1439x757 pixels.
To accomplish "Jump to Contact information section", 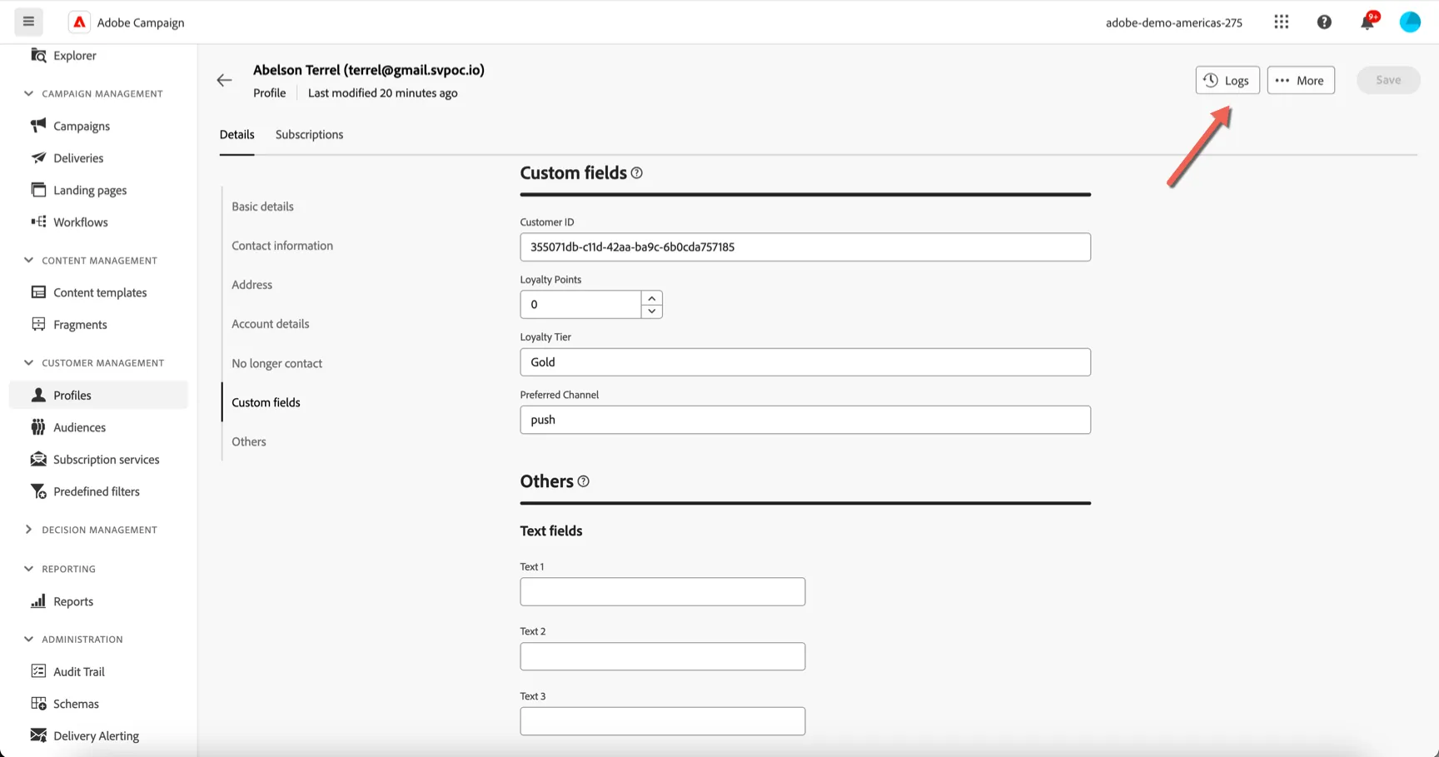I will (x=282, y=246).
